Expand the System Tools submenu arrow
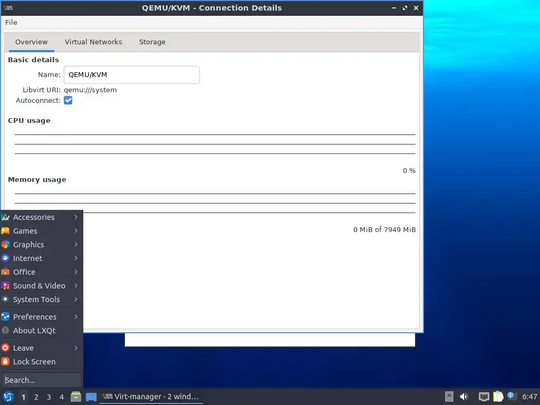 [76, 300]
